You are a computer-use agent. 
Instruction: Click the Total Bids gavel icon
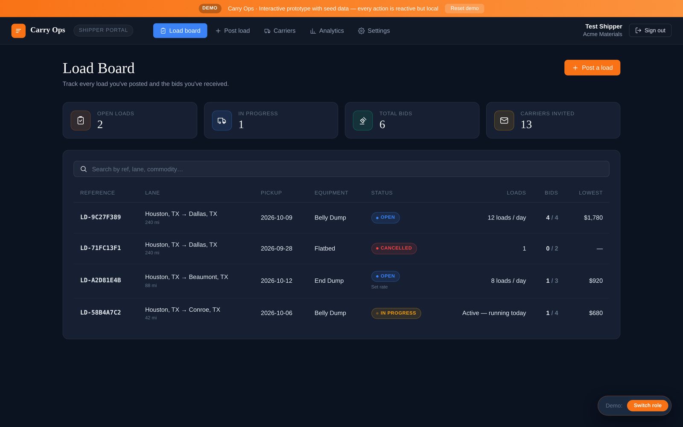pyautogui.click(x=363, y=120)
